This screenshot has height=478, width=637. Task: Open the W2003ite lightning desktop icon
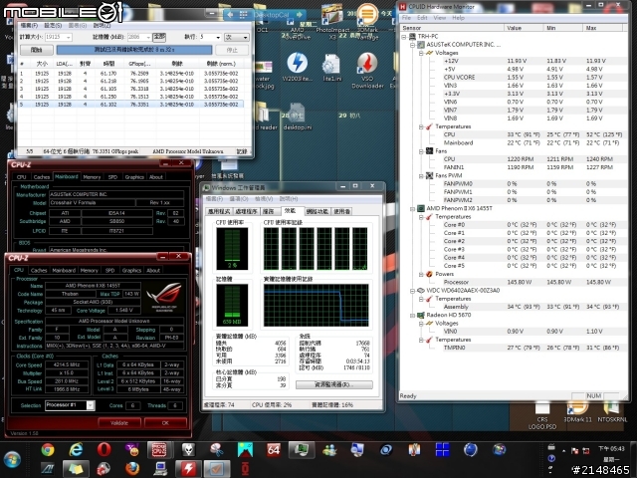[x=297, y=68]
